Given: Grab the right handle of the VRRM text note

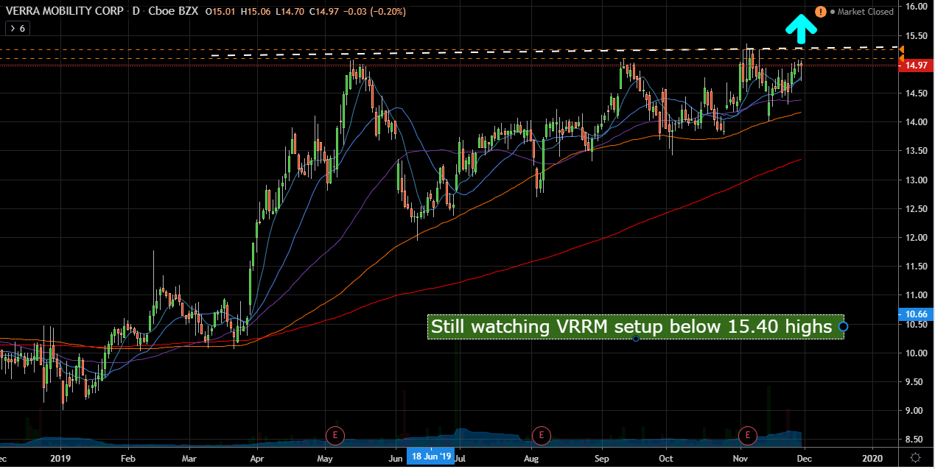Looking at the screenshot, I should click(844, 326).
